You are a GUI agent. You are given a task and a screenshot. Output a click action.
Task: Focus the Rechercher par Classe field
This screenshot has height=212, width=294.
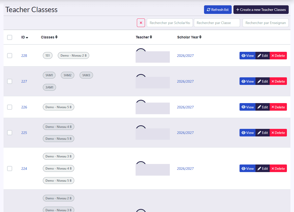tap(217, 23)
